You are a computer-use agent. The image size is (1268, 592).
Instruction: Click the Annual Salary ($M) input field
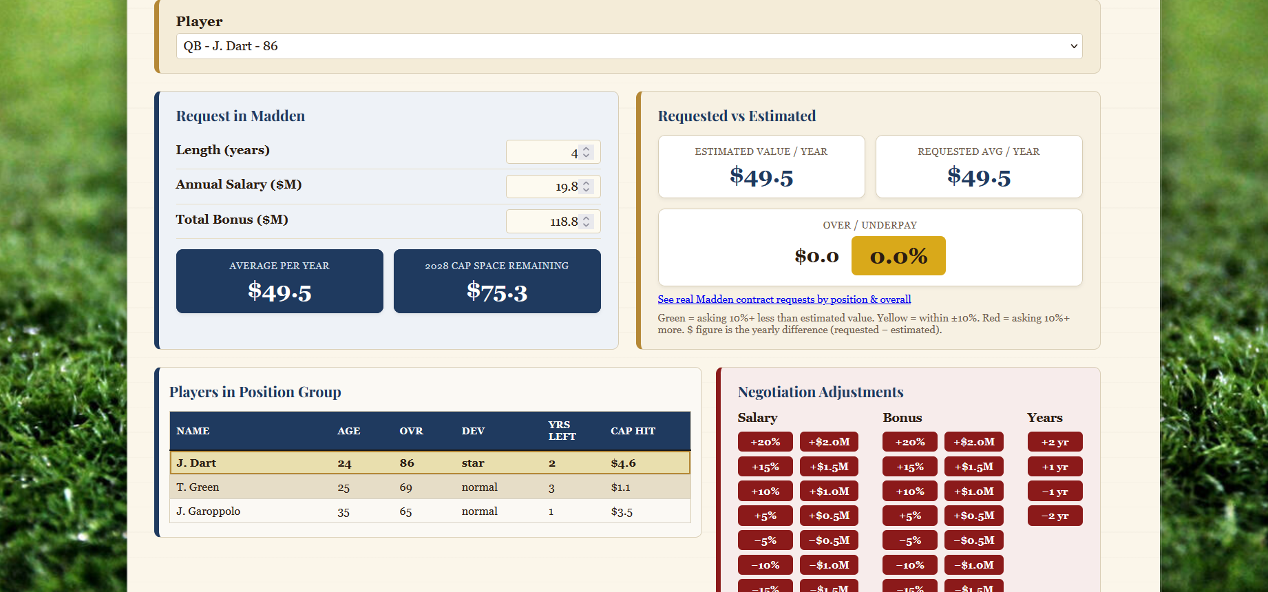[553, 187]
